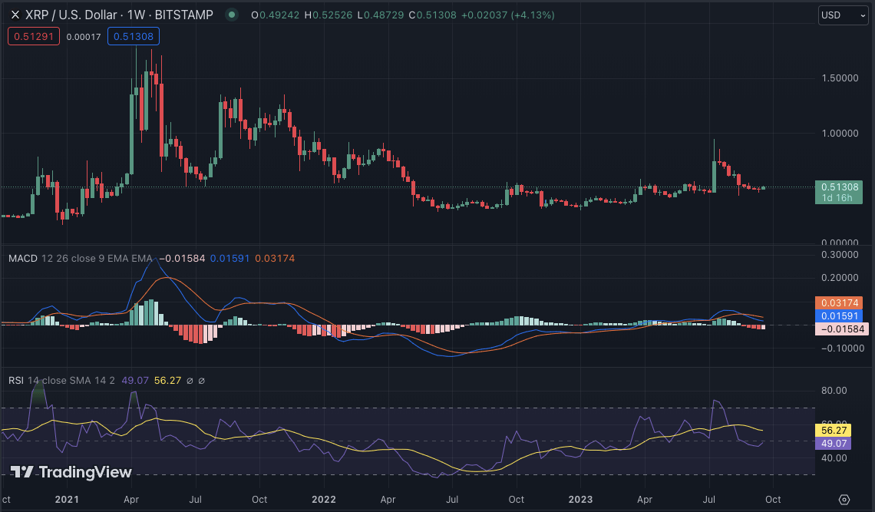Click second ∅ symbol in RSI legend

coord(202,380)
